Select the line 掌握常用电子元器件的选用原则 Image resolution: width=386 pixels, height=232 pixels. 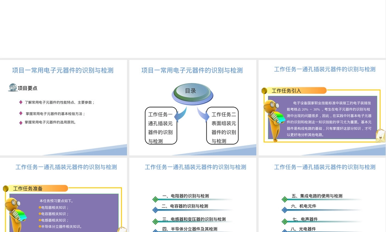click(x=50, y=122)
